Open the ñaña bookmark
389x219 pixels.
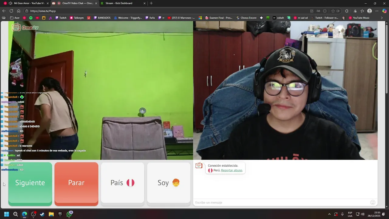pos(150,18)
